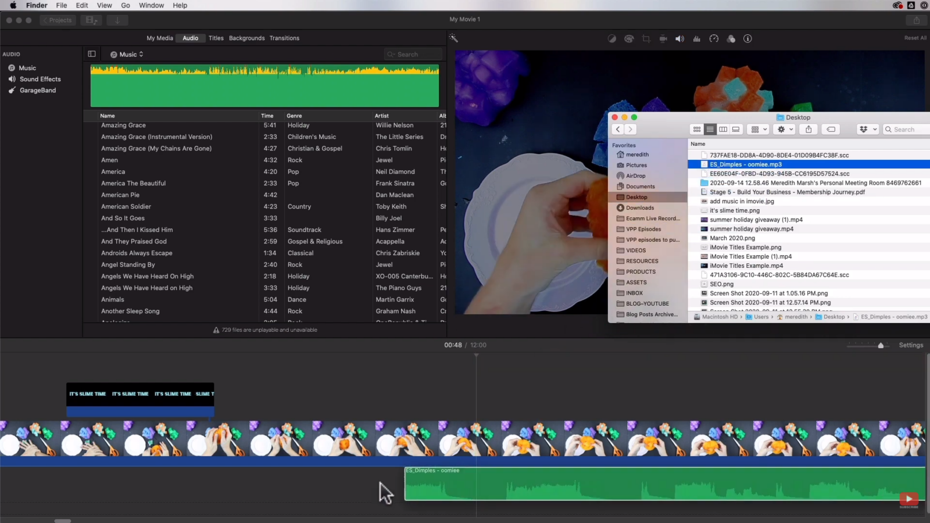Image resolution: width=930 pixels, height=523 pixels.
Task: Select the color correction palette icon
Action: (629, 38)
